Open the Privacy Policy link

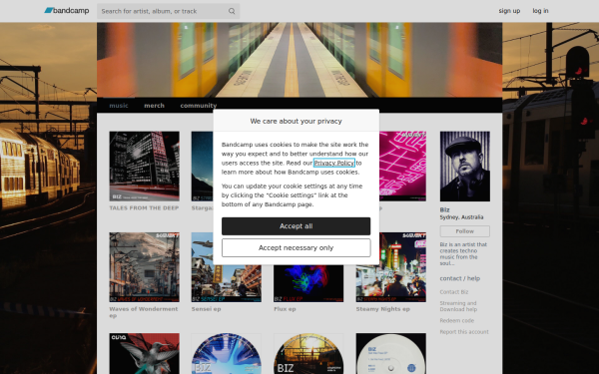(333, 163)
